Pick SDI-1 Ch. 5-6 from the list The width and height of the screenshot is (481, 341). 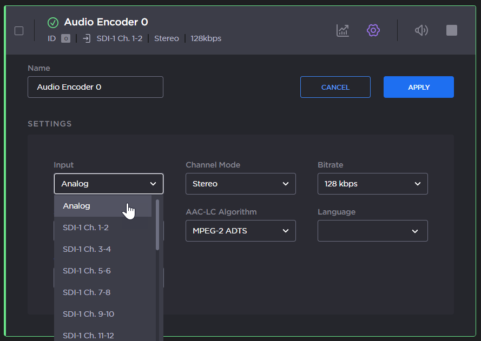coord(87,271)
